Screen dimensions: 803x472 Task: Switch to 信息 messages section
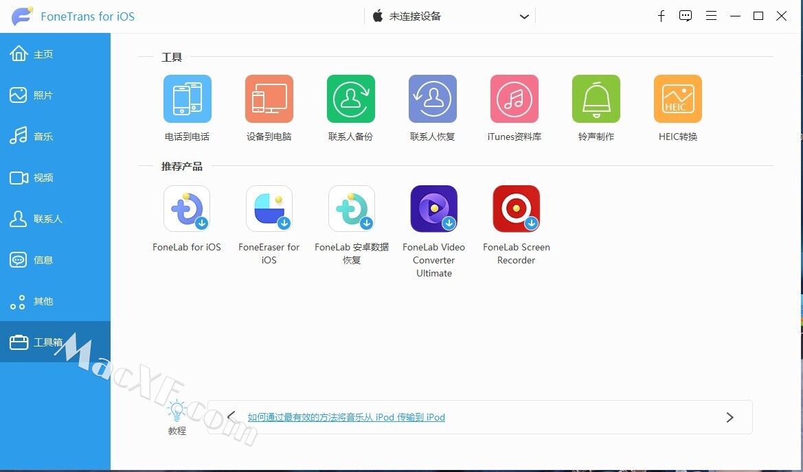pos(56,260)
